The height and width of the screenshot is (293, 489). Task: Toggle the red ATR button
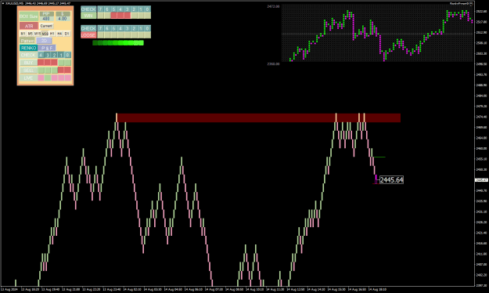click(29, 26)
